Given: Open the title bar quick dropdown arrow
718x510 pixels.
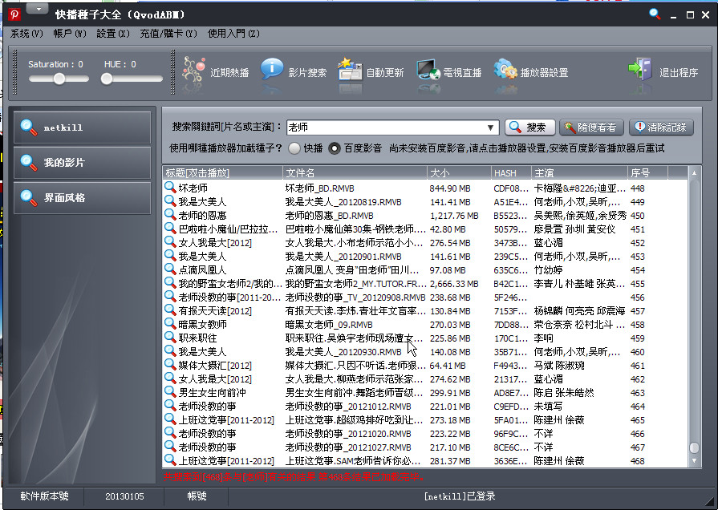Looking at the screenshot, I should (39, 9).
